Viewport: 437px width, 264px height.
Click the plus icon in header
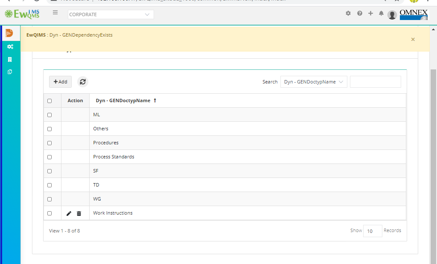tap(370, 13)
